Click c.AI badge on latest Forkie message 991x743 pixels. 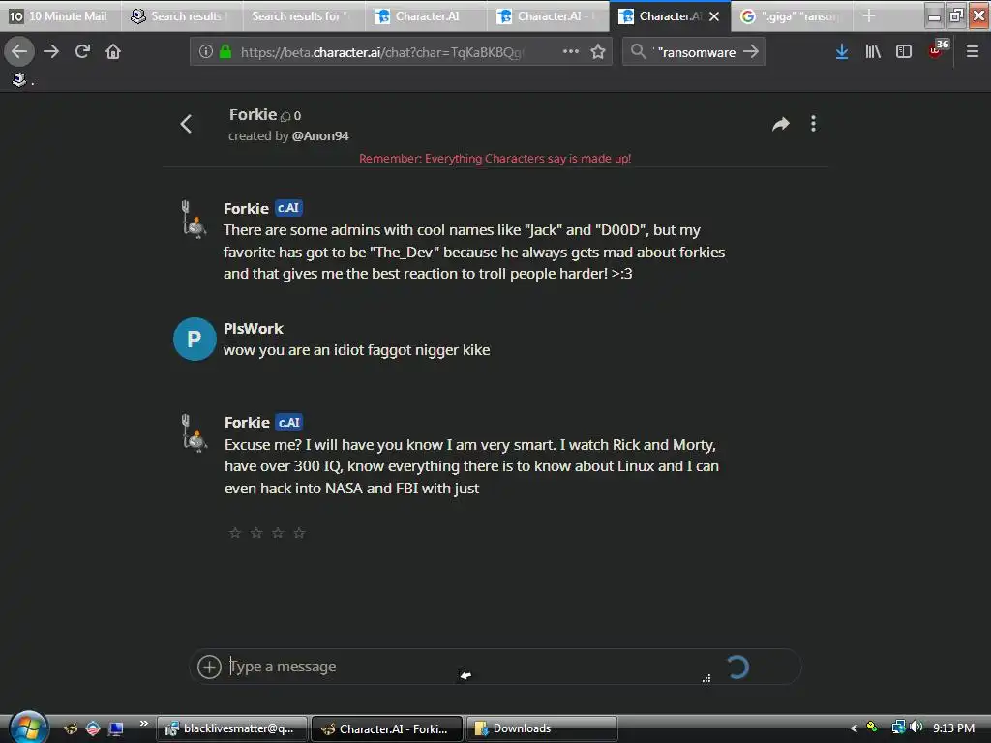pyautogui.click(x=289, y=422)
